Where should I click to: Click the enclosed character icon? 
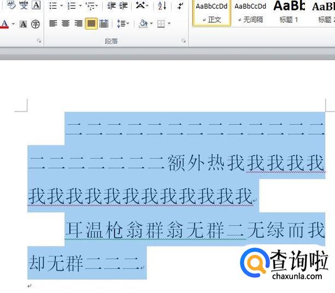click(36, 24)
